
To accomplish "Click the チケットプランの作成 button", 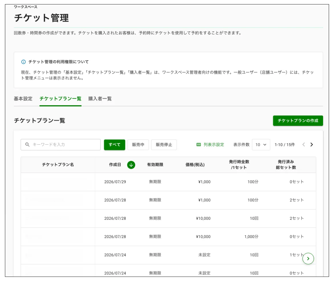I will [298, 120].
